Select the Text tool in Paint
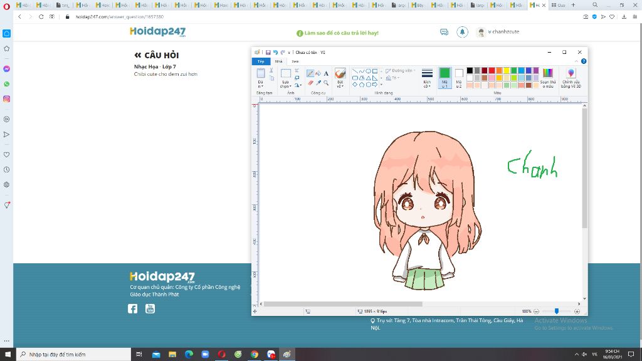642x361 pixels. (326, 74)
